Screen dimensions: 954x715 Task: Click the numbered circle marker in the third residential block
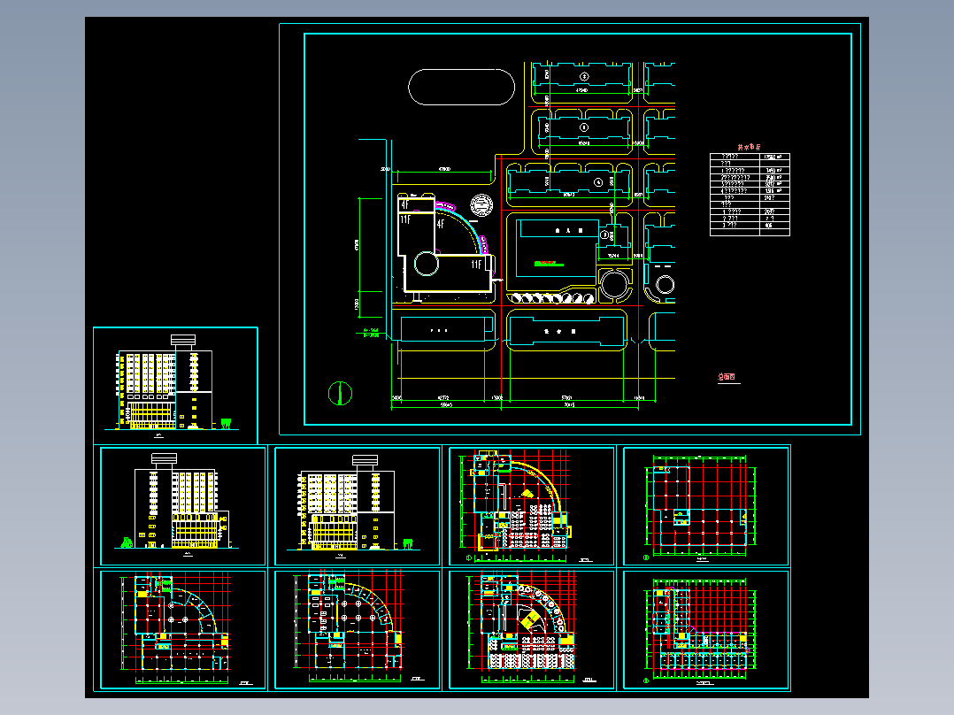598,182
